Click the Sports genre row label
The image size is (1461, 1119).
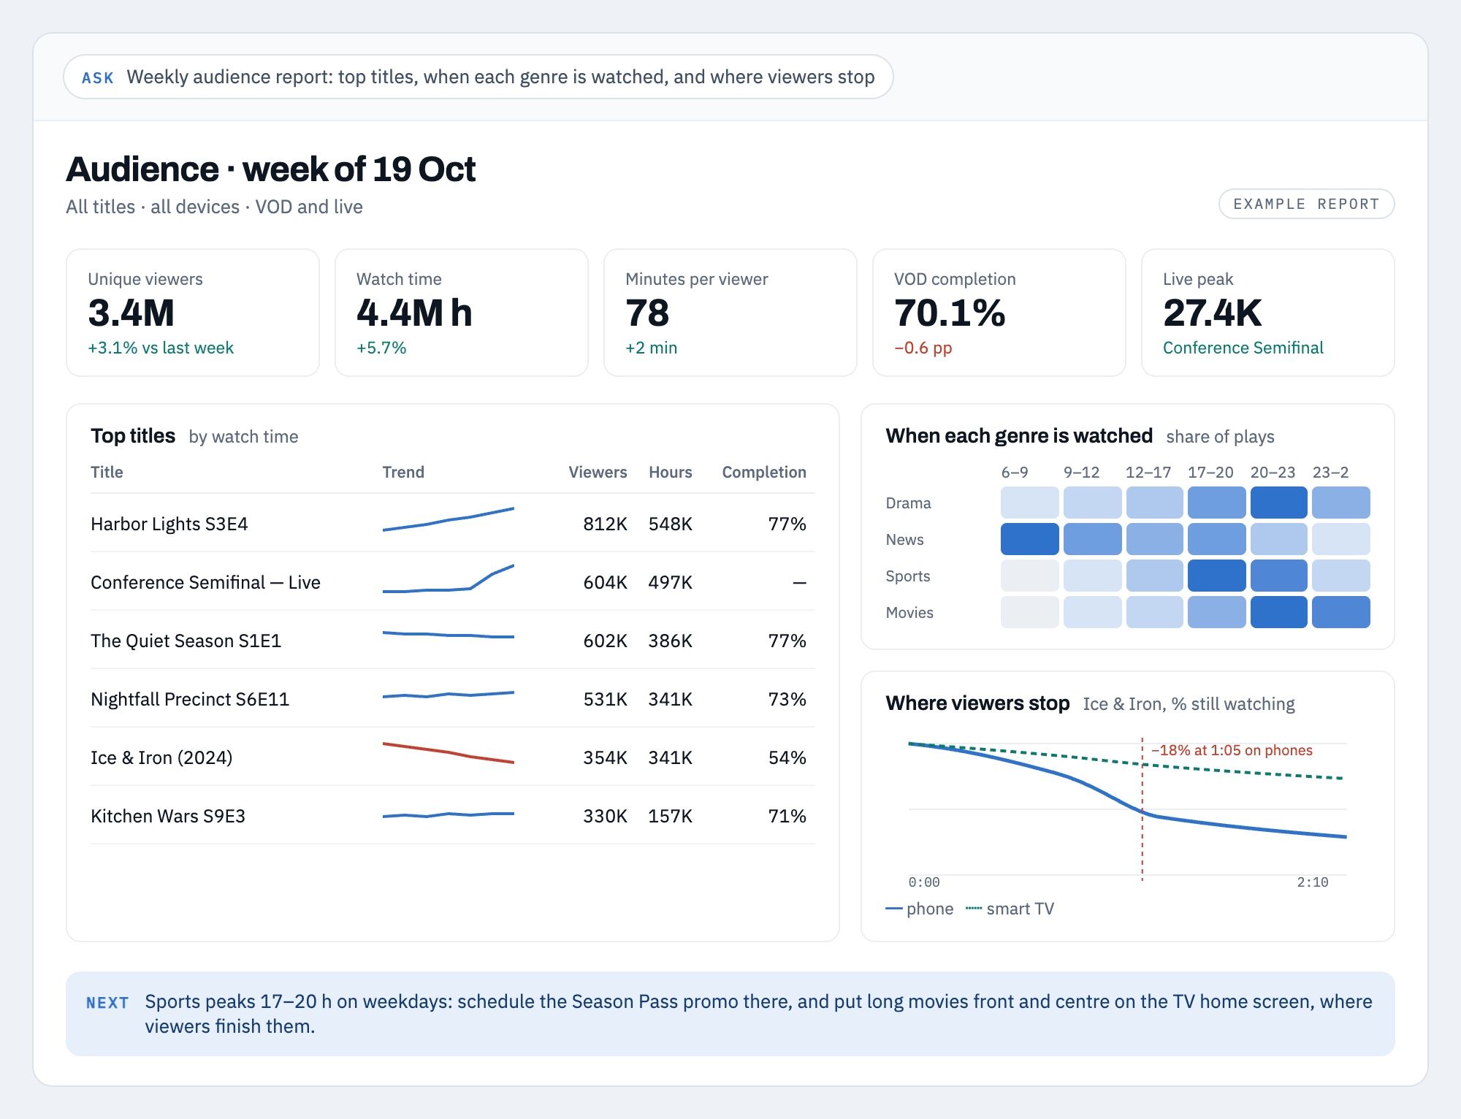908,576
